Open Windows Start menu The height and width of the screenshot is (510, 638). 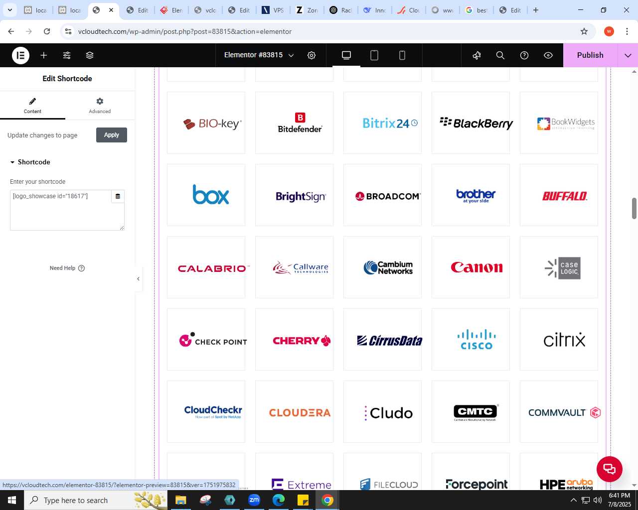tap(12, 500)
